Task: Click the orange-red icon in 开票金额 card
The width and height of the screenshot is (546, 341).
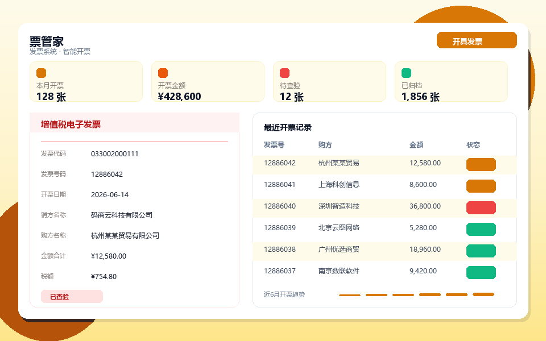Action: pyautogui.click(x=163, y=73)
